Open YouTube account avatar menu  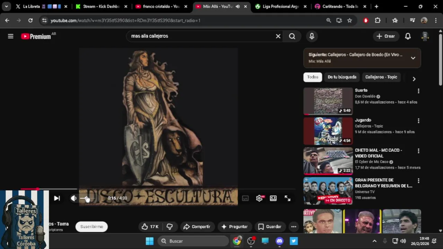click(425, 36)
